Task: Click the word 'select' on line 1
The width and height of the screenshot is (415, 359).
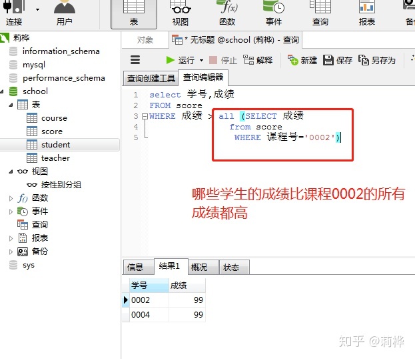Action: click(165, 95)
